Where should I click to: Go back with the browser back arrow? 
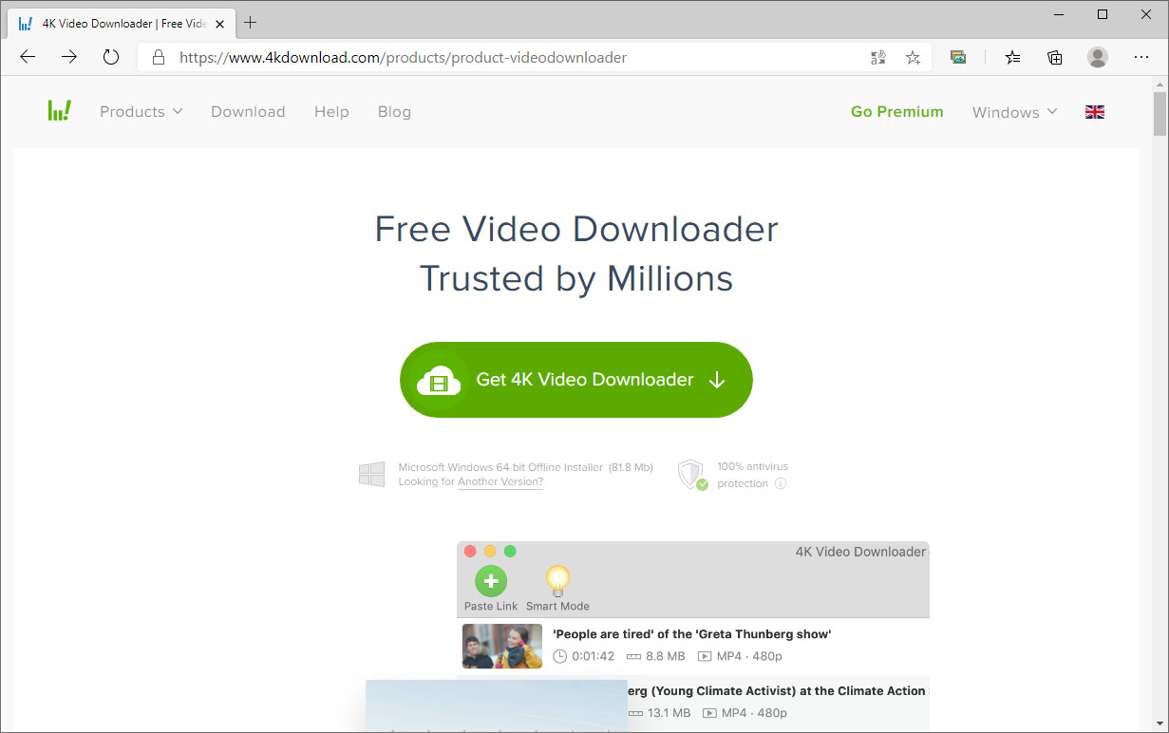28,57
